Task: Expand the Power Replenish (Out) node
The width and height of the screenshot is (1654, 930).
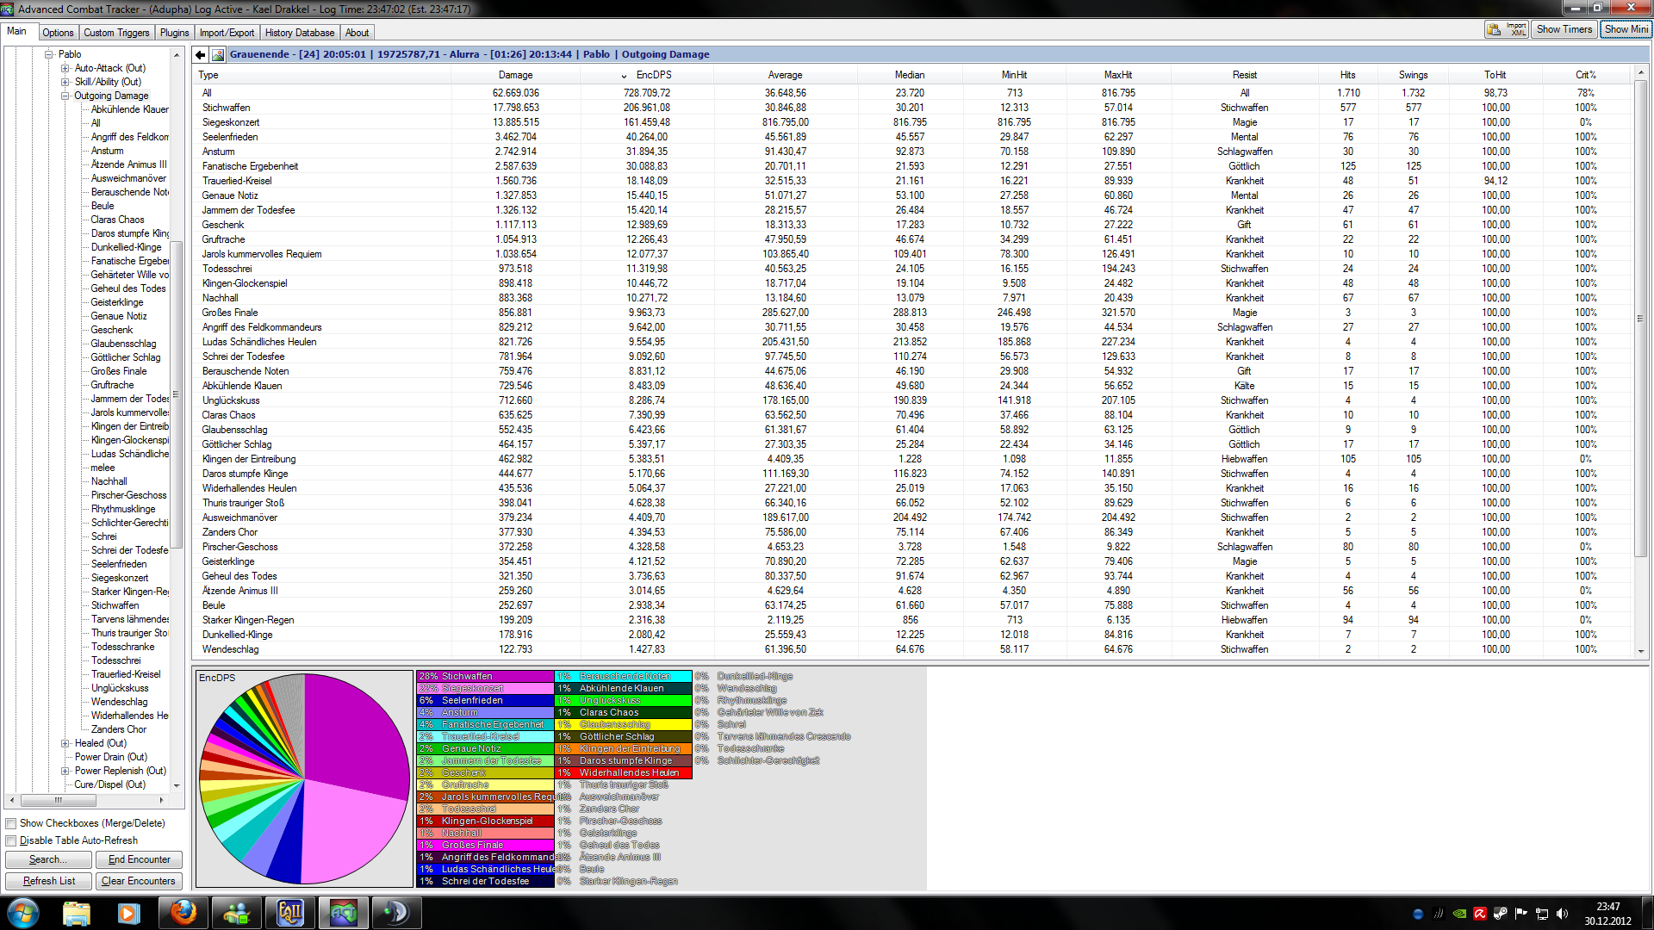Action: 65,771
